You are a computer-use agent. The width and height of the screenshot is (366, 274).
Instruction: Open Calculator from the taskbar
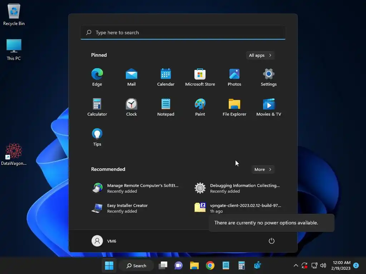(x=241, y=265)
